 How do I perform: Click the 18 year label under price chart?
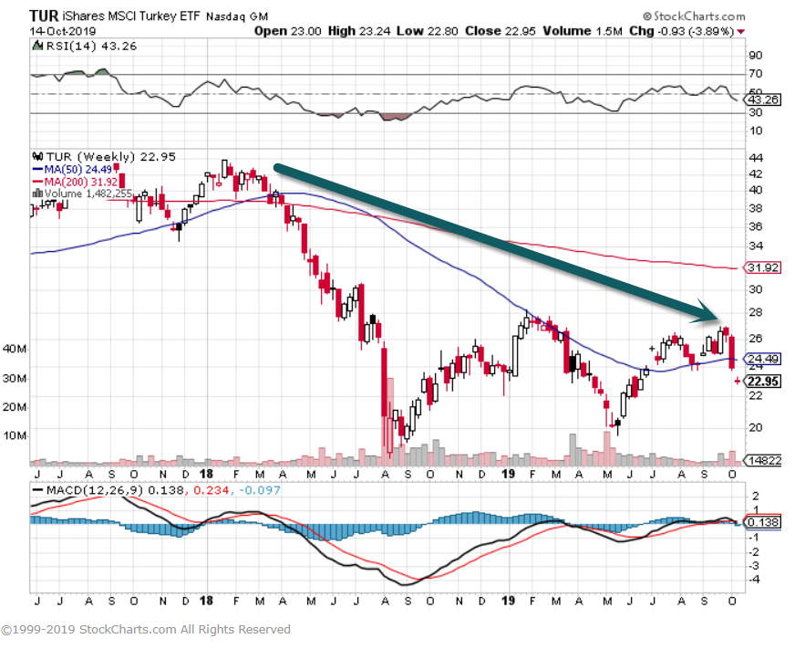(206, 475)
